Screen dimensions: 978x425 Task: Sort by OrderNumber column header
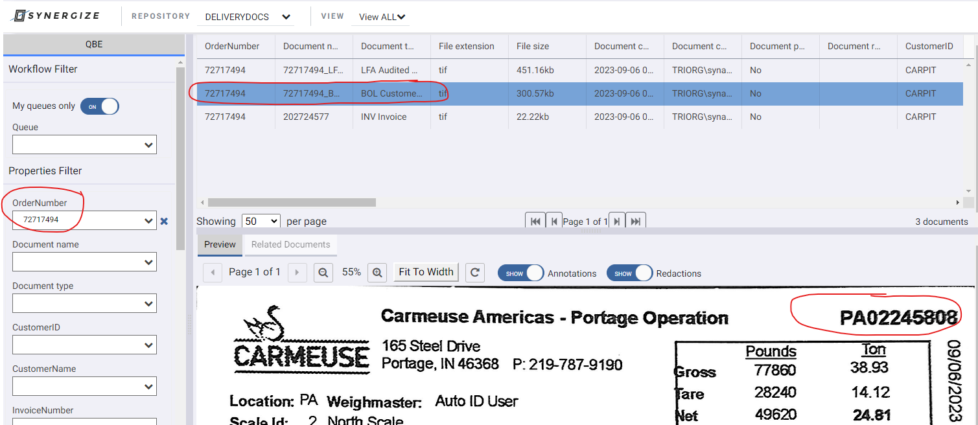[x=236, y=46]
